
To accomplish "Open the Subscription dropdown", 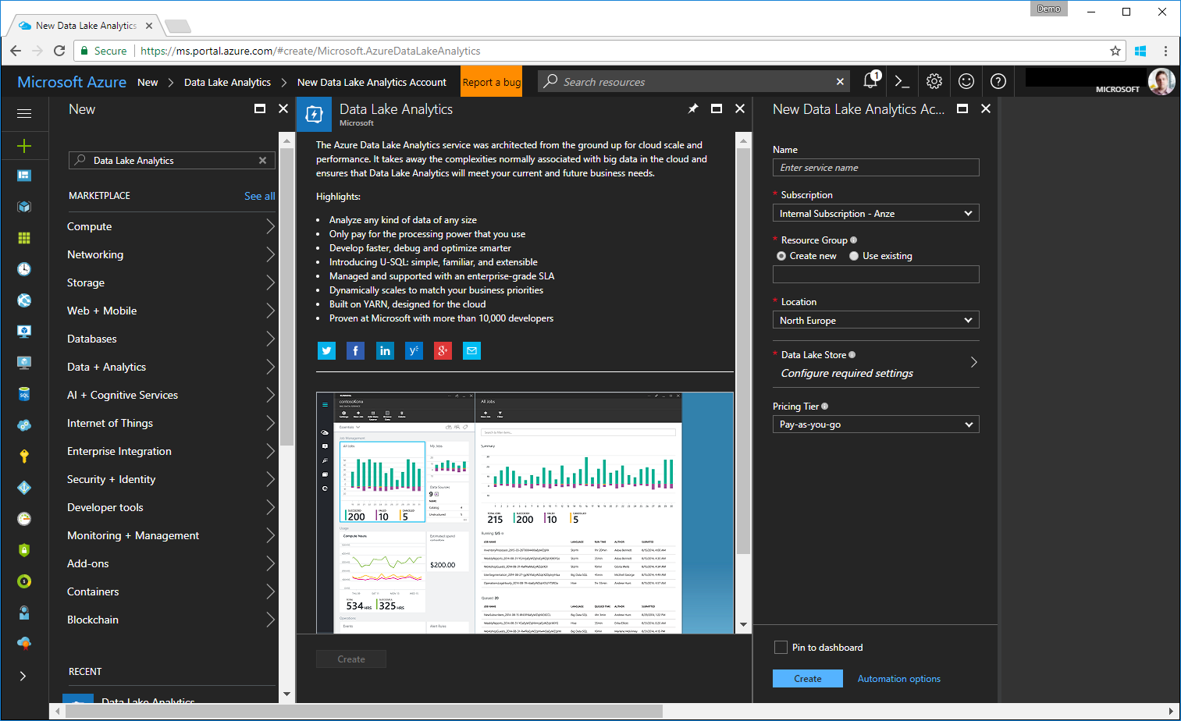I will (x=876, y=213).
